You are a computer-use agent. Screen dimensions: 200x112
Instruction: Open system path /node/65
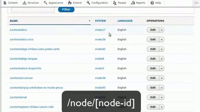[100, 49]
